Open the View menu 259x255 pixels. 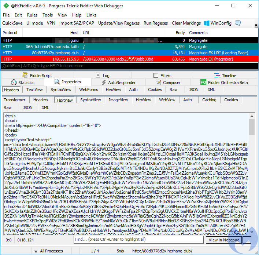point(62,15)
